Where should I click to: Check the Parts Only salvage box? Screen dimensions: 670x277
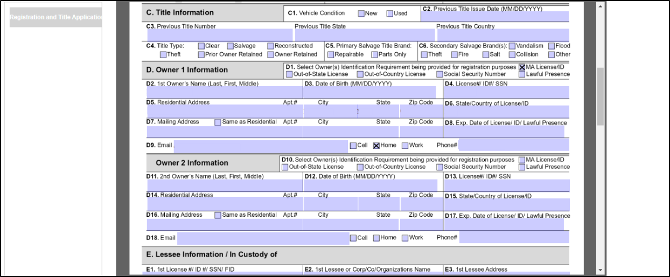(x=374, y=54)
